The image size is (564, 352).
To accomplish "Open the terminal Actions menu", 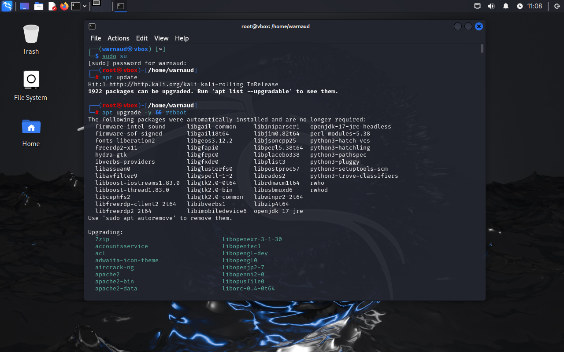I will [x=118, y=38].
